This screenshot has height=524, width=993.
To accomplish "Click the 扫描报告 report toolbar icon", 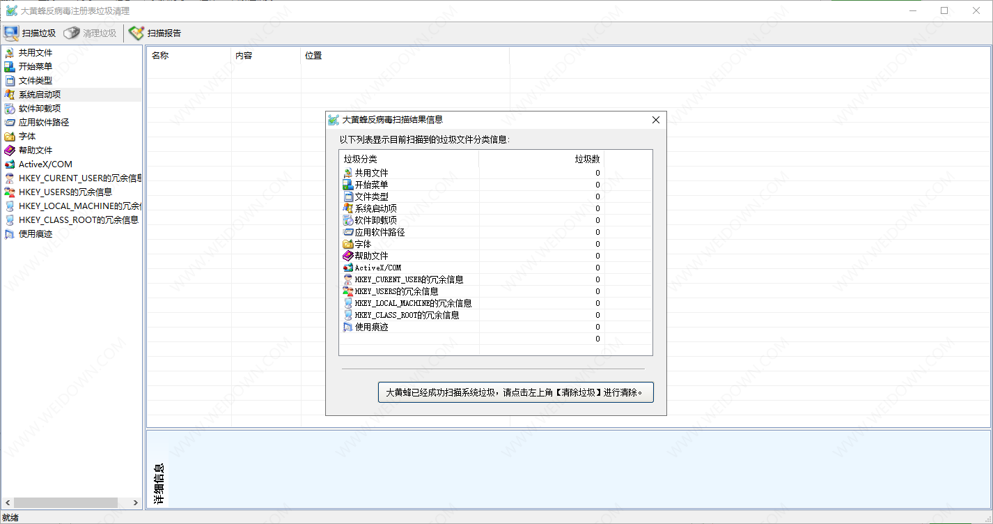I will pyautogui.click(x=136, y=33).
